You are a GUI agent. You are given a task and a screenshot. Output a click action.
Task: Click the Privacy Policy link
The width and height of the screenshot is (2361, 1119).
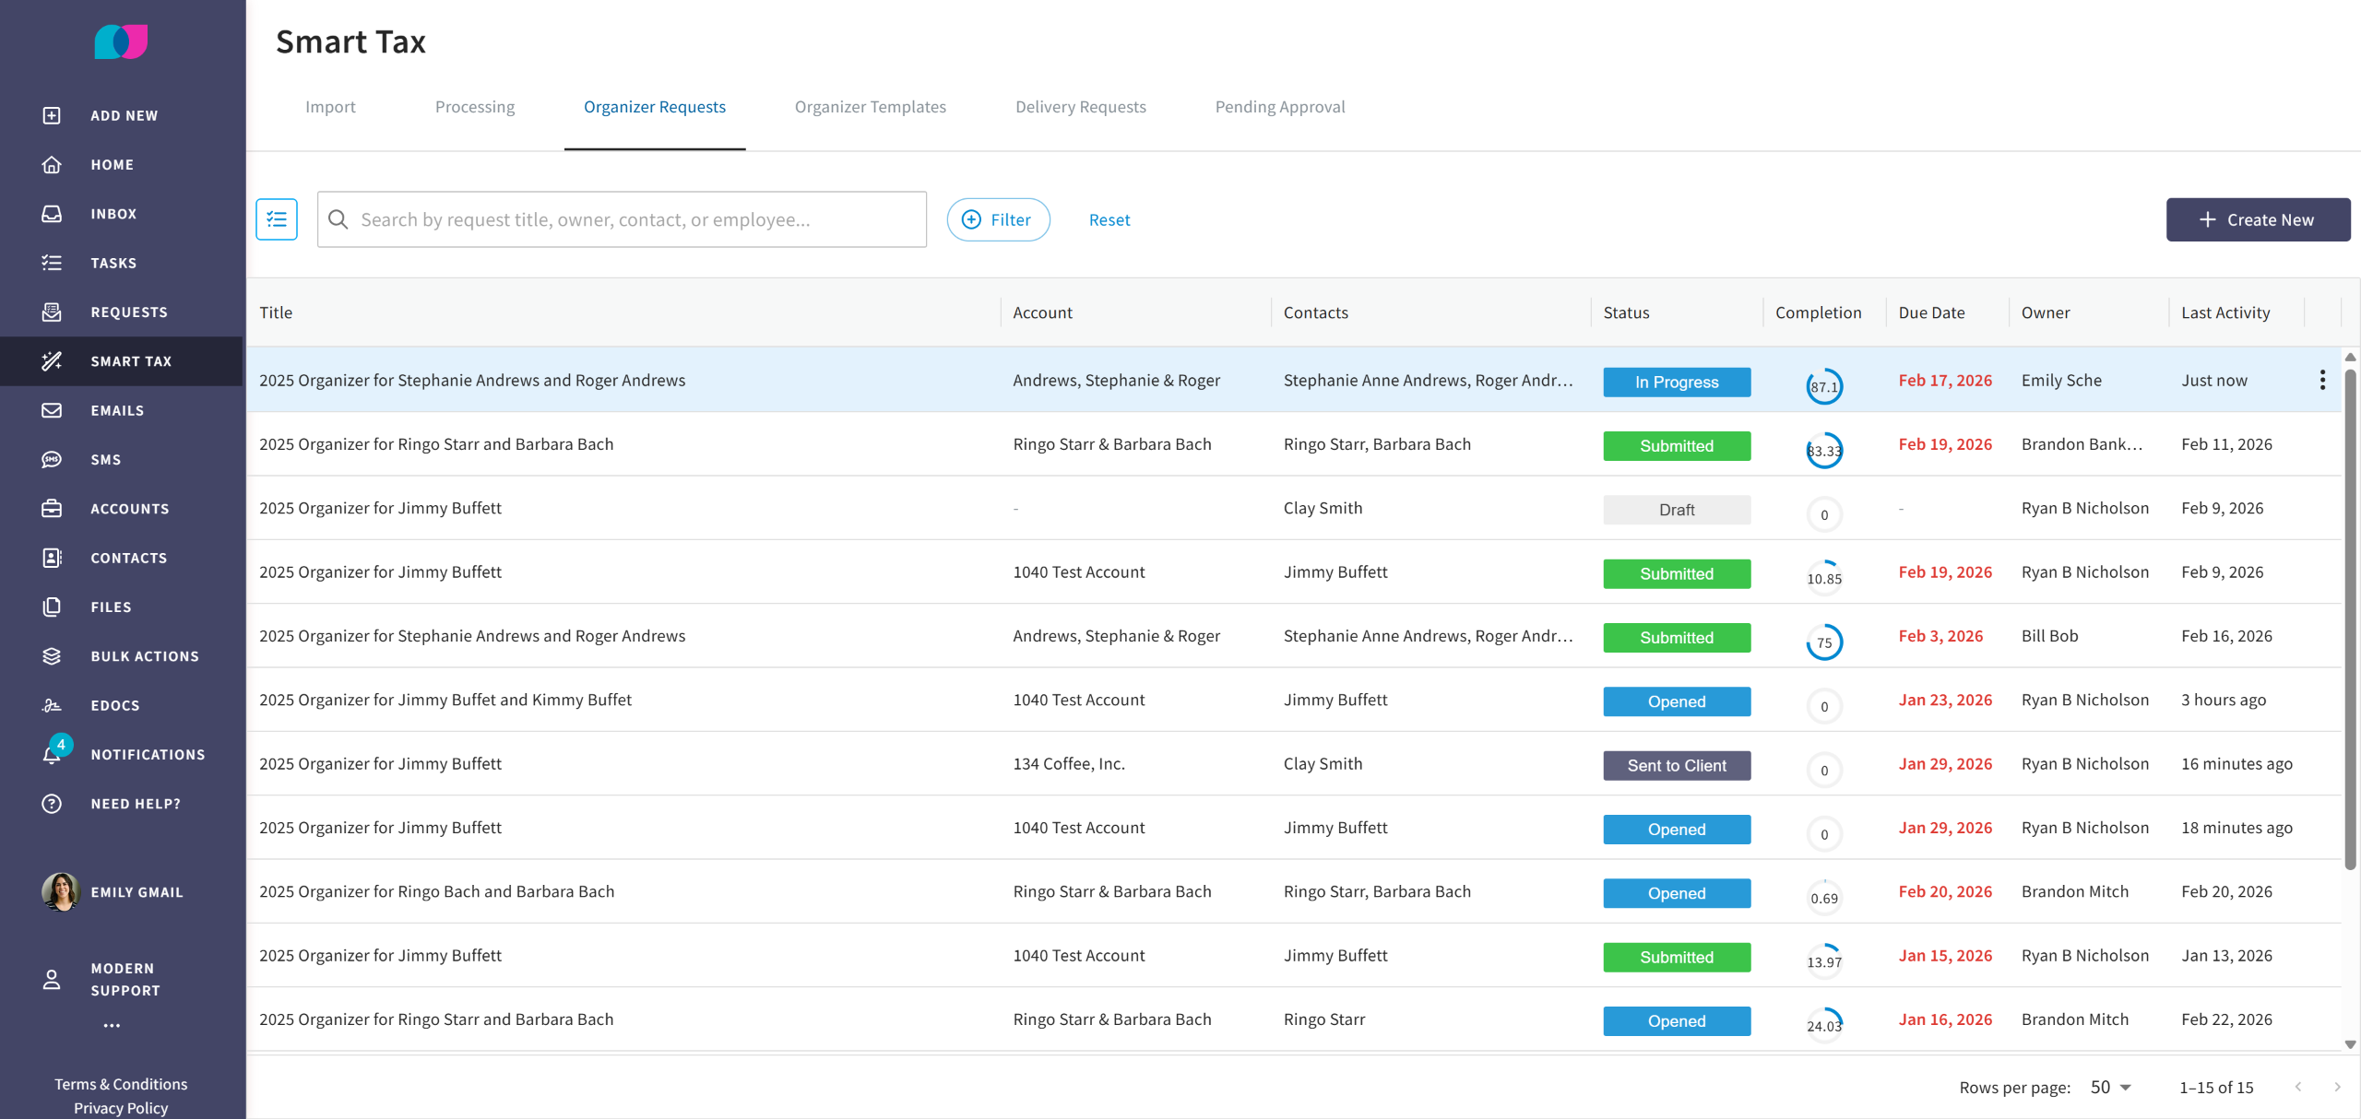[x=121, y=1108]
